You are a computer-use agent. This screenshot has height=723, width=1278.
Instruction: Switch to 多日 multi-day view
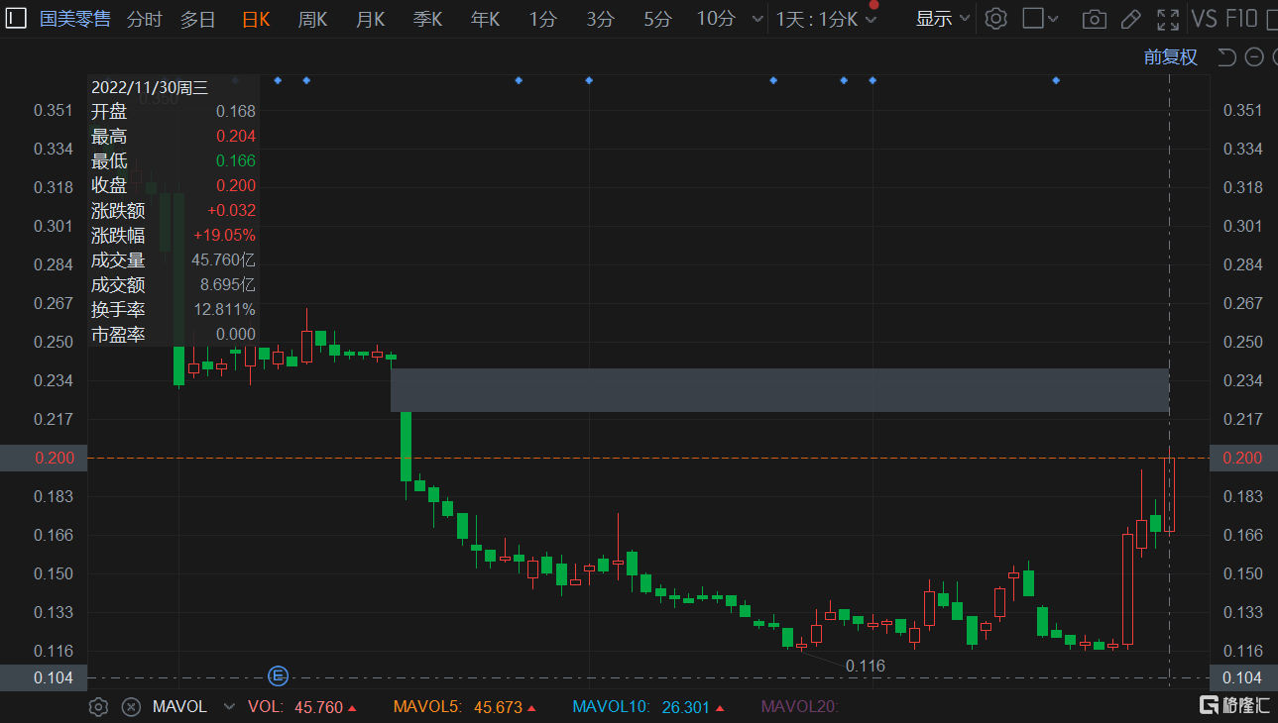197,19
